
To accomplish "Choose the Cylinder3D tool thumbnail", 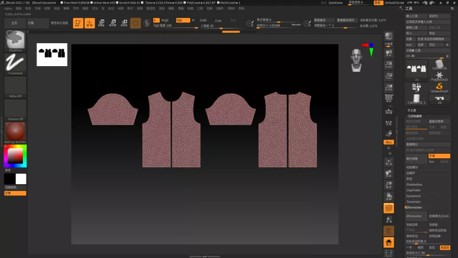I will click(x=439, y=64).
